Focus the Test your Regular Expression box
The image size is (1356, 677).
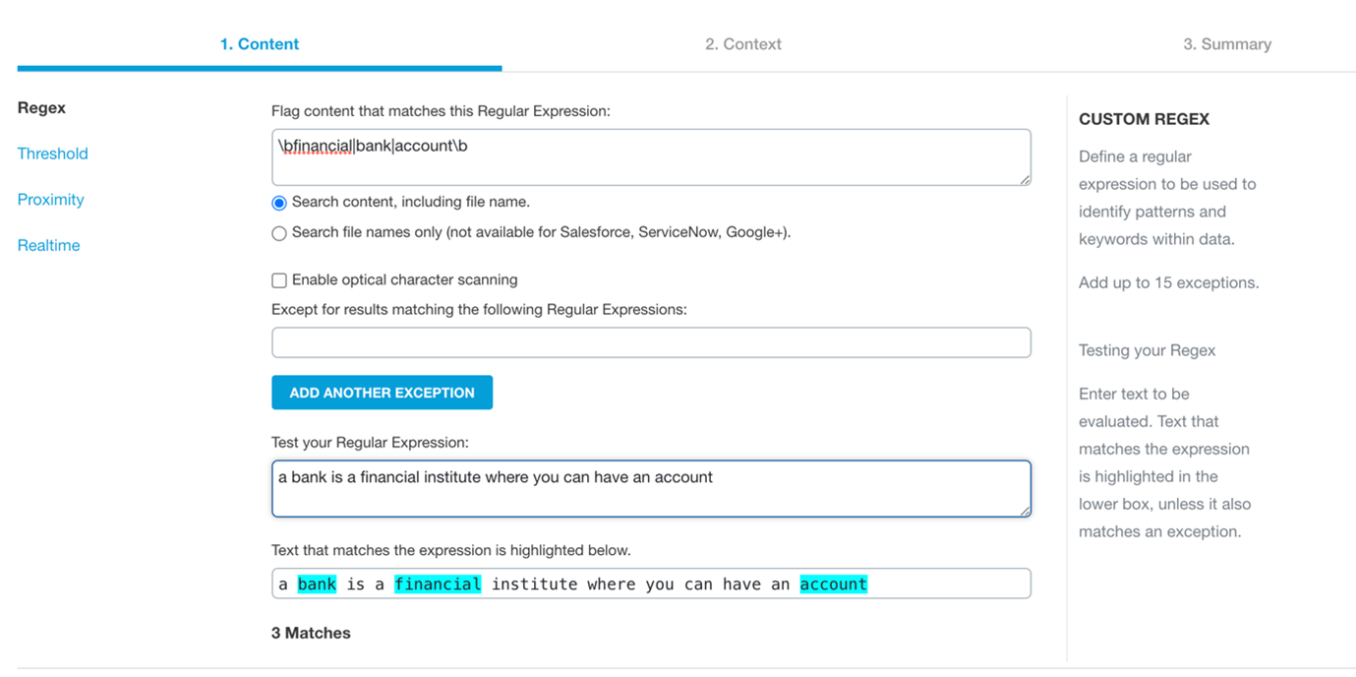click(x=649, y=489)
